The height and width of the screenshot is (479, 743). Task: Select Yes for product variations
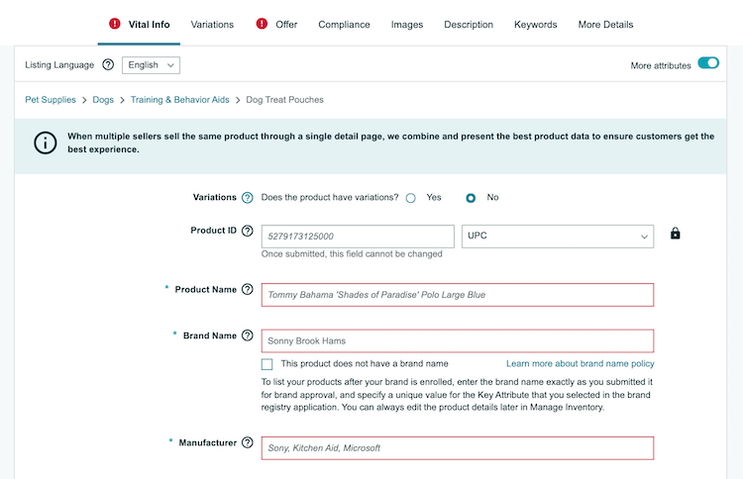[410, 198]
